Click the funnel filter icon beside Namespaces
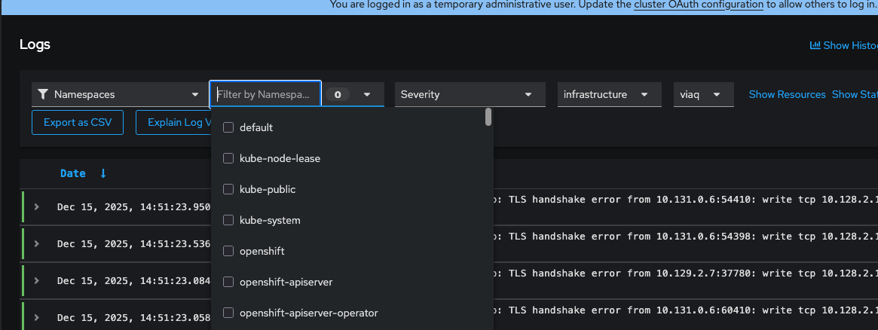Screen dimensions: 878x330 click(x=43, y=95)
